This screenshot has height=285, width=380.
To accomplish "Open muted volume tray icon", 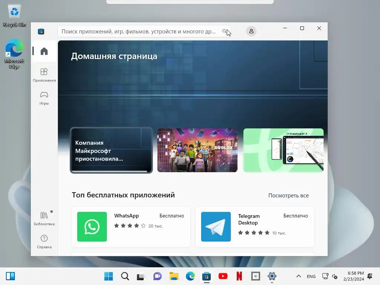I will click(x=335, y=276).
